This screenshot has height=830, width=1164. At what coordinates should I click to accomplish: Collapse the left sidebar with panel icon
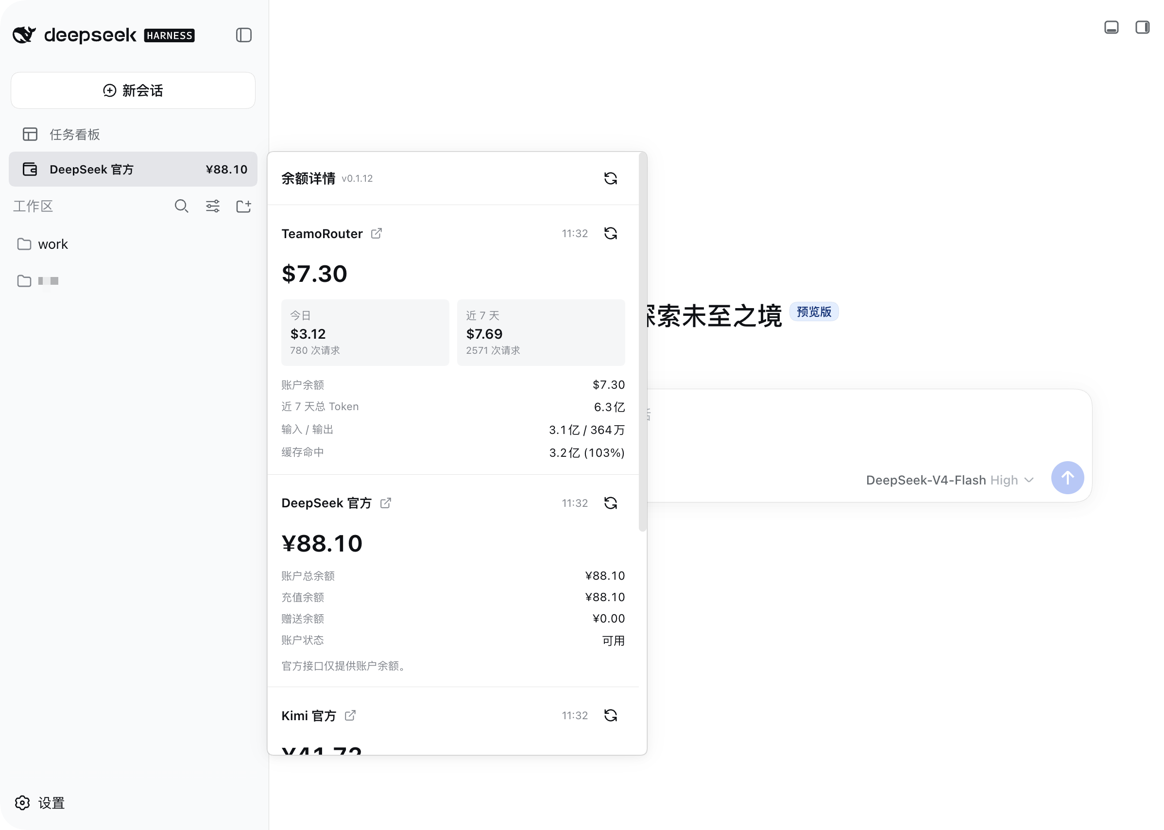click(244, 35)
